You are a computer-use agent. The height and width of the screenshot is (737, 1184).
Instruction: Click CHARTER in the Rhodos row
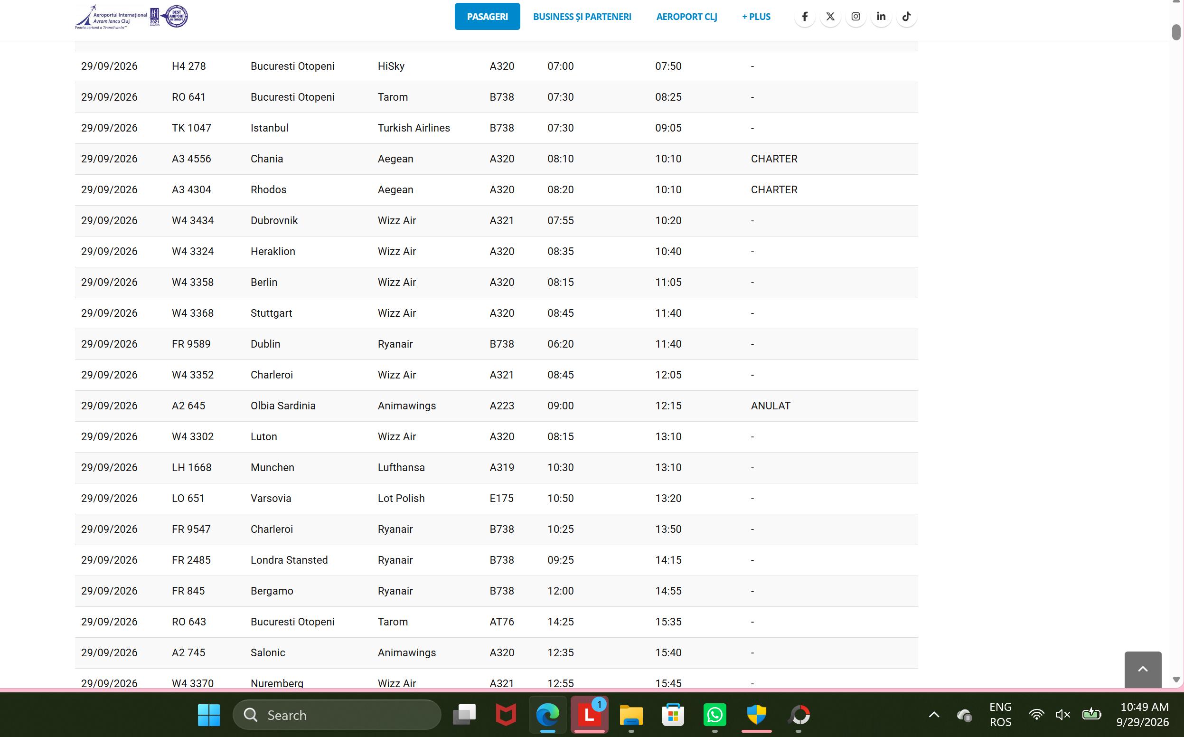coord(774,189)
